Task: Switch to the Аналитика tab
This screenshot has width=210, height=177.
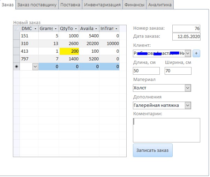Action: coord(160,5)
